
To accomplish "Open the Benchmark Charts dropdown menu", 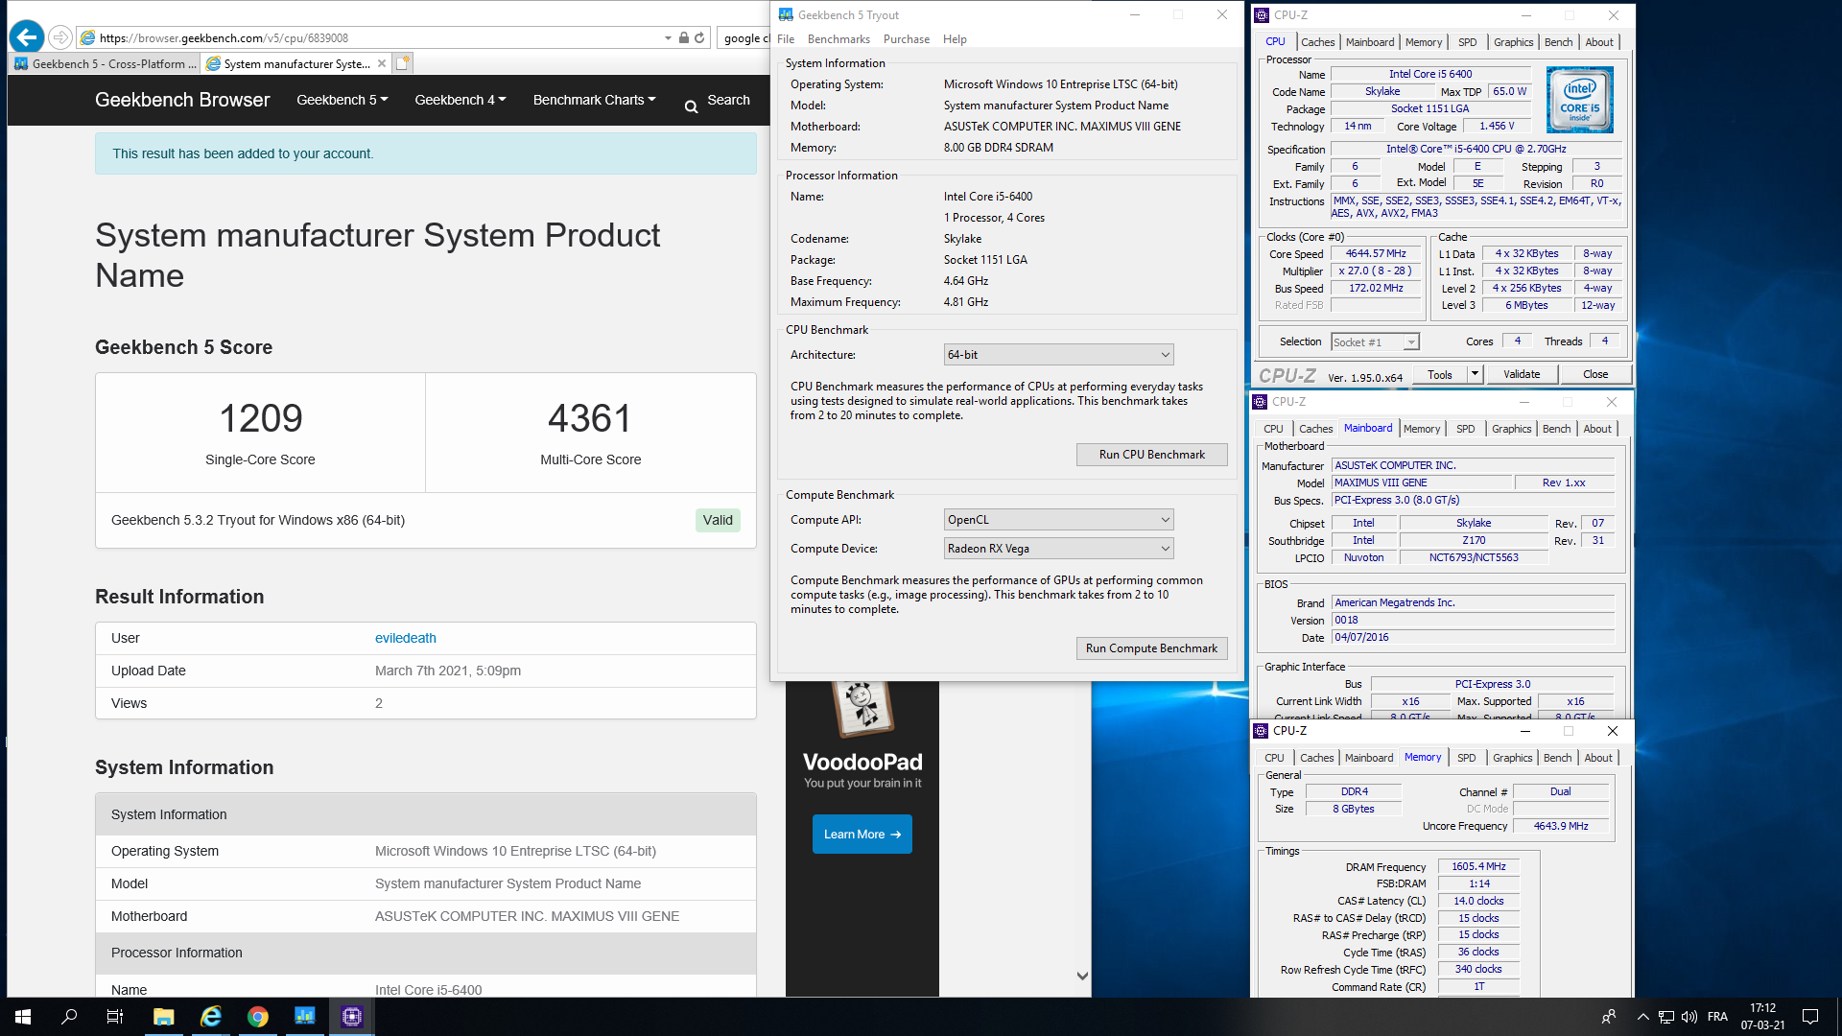I will pyautogui.click(x=594, y=100).
